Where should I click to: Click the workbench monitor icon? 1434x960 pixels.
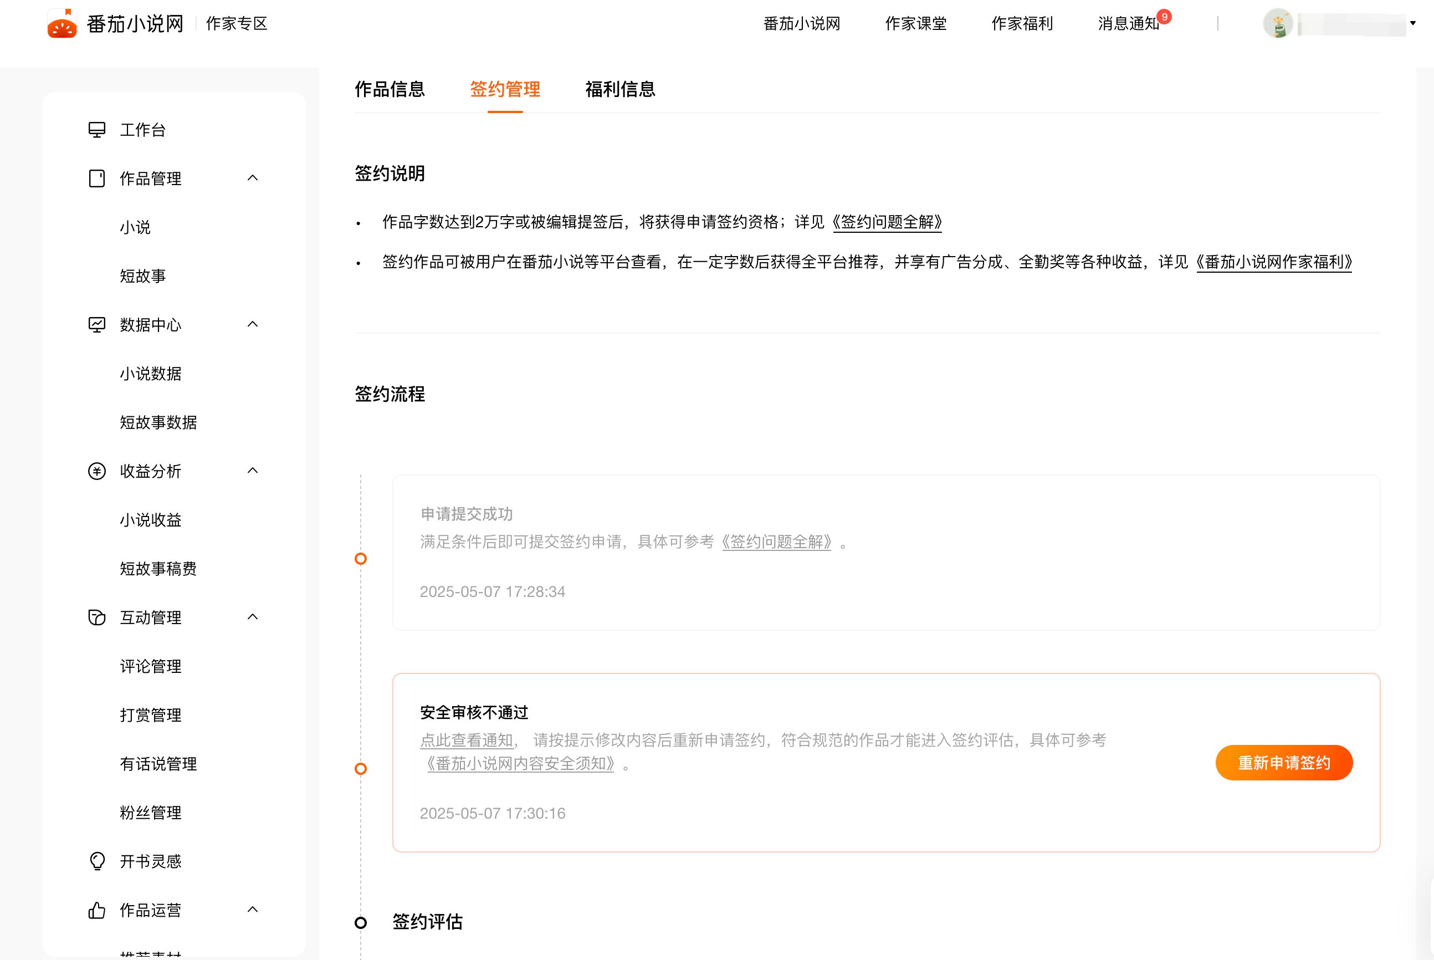97,130
